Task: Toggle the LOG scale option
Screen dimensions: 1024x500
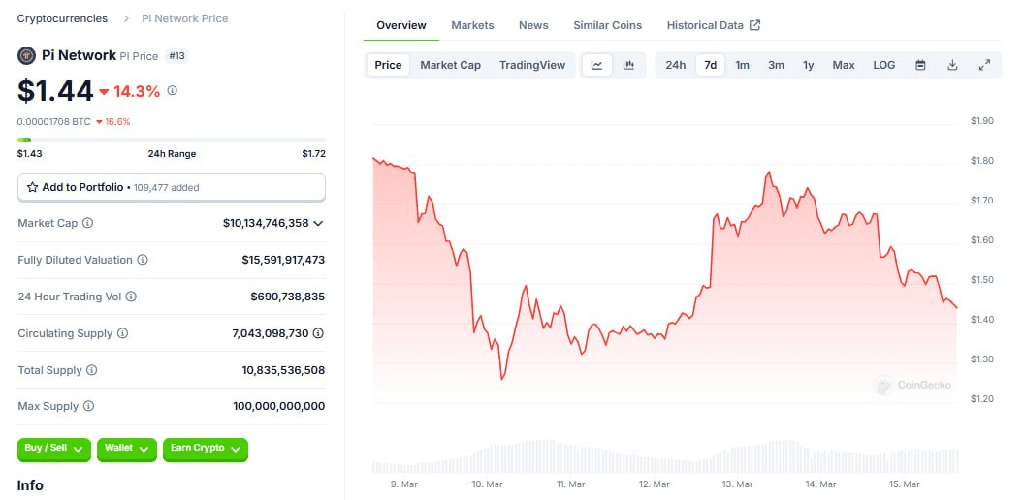Action: click(883, 65)
